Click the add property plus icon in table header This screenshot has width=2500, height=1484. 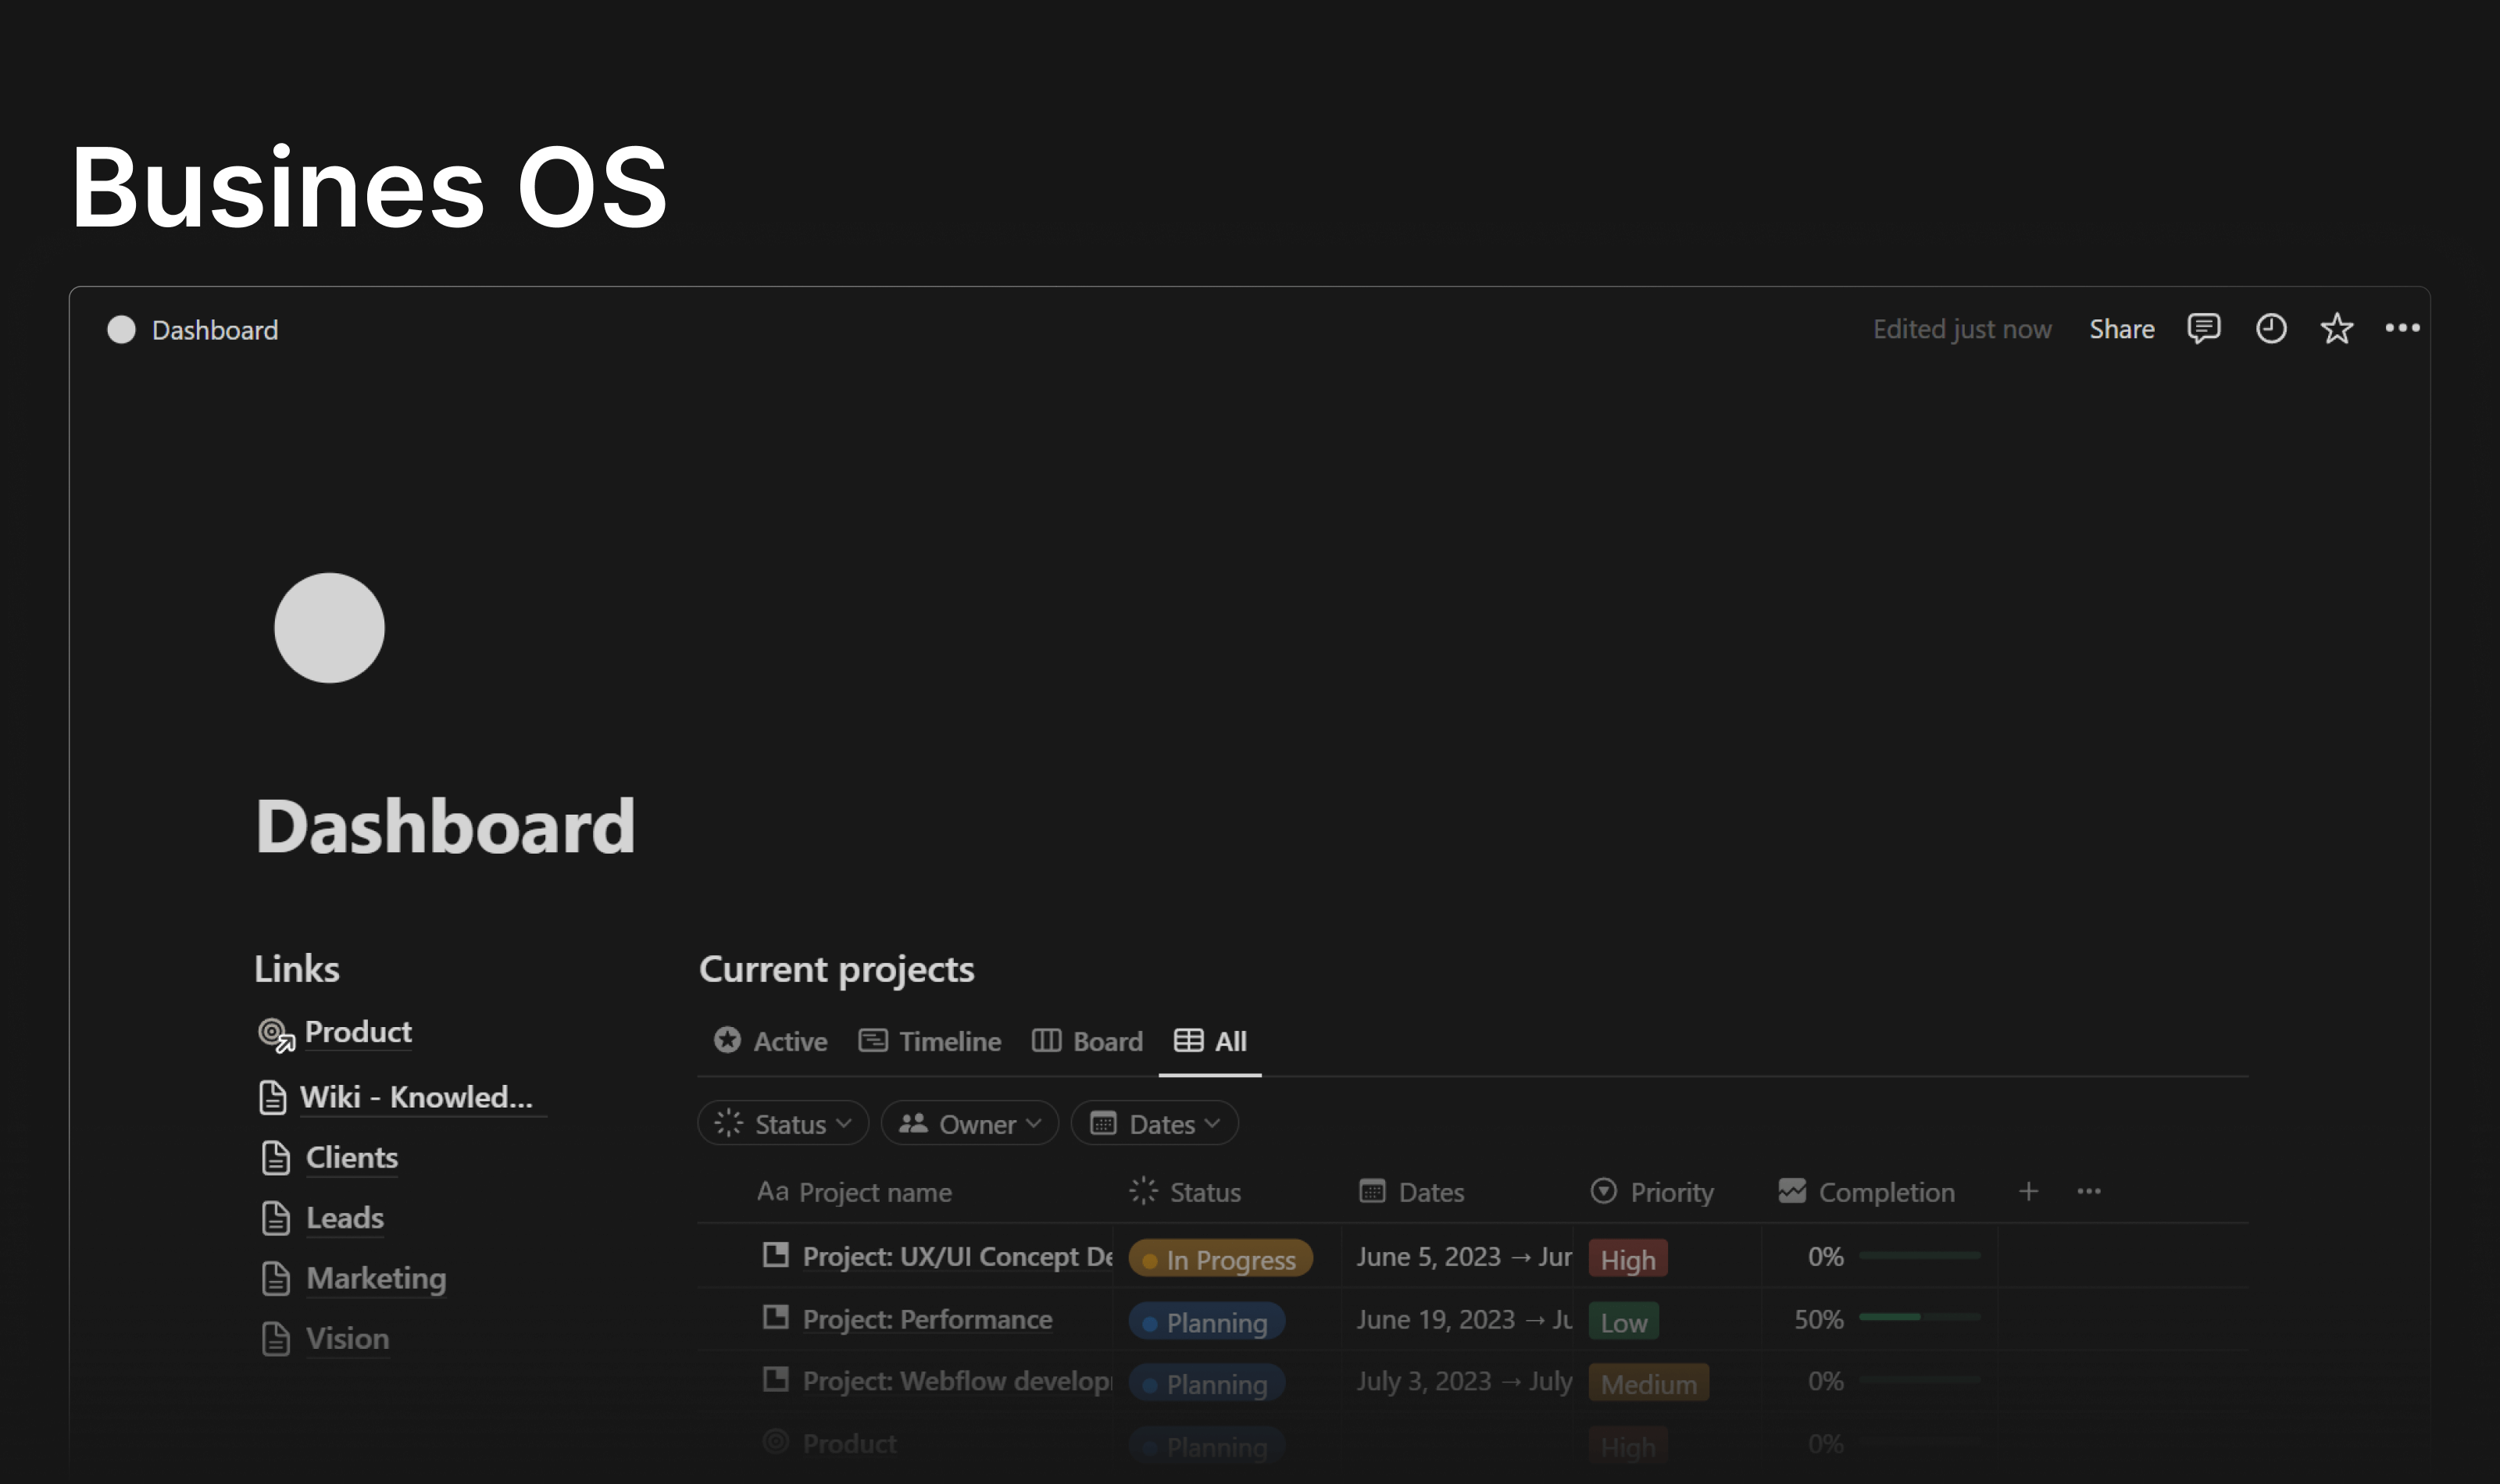click(x=2029, y=1191)
